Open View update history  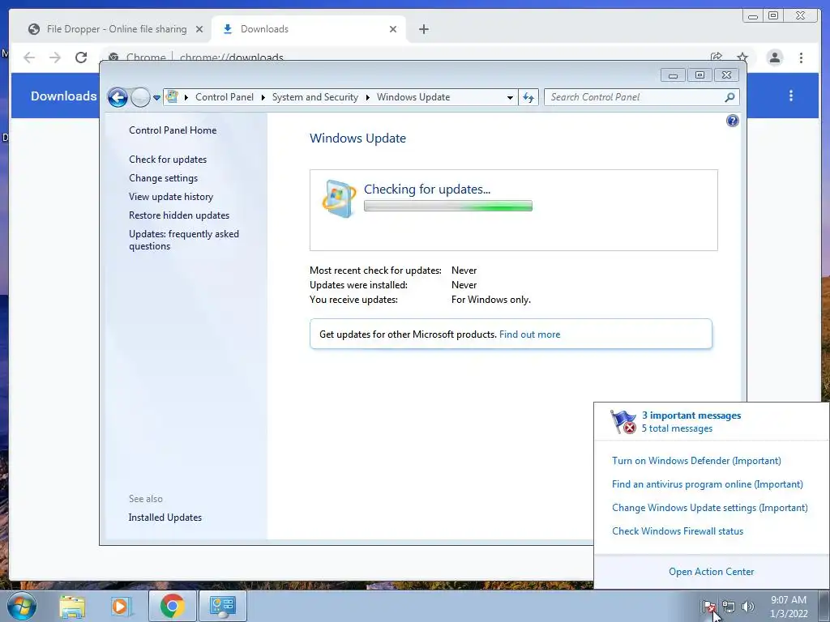click(x=171, y=197)
